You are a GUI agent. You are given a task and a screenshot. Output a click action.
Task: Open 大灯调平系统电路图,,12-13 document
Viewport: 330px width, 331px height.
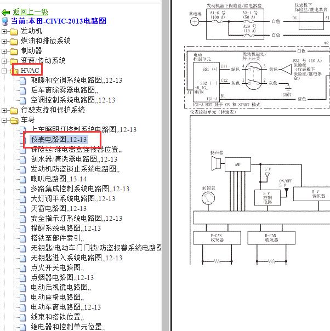coord(73,198)
